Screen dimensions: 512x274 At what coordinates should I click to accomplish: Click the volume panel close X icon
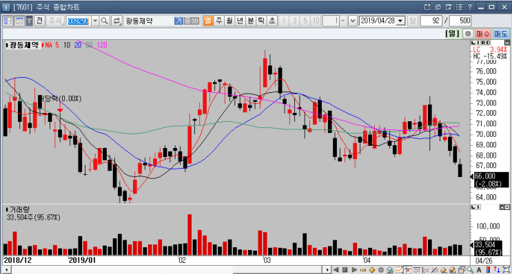click(506, 207)
